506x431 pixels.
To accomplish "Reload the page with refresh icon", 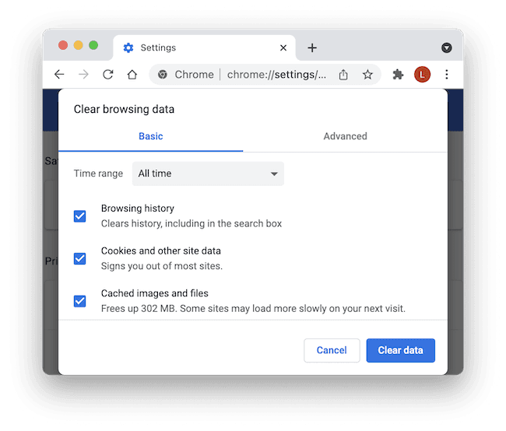I will click(x=107, y=75).
